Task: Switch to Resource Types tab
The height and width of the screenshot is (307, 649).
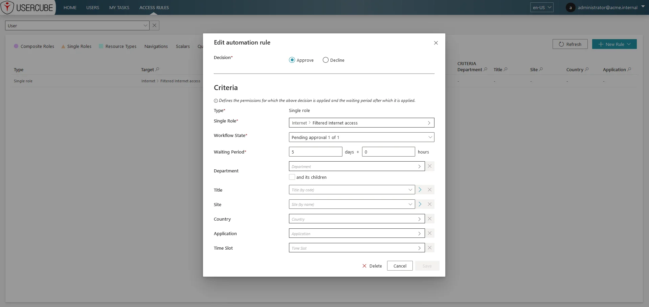Action: pyautogui.click(x=117, y=47)
